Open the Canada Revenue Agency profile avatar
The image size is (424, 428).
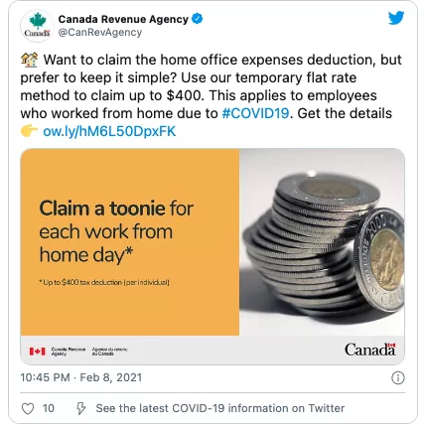(37, 26)
